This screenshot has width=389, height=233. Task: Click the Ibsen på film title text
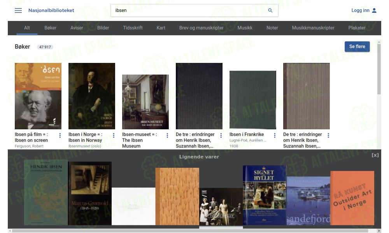click(31, 137)
